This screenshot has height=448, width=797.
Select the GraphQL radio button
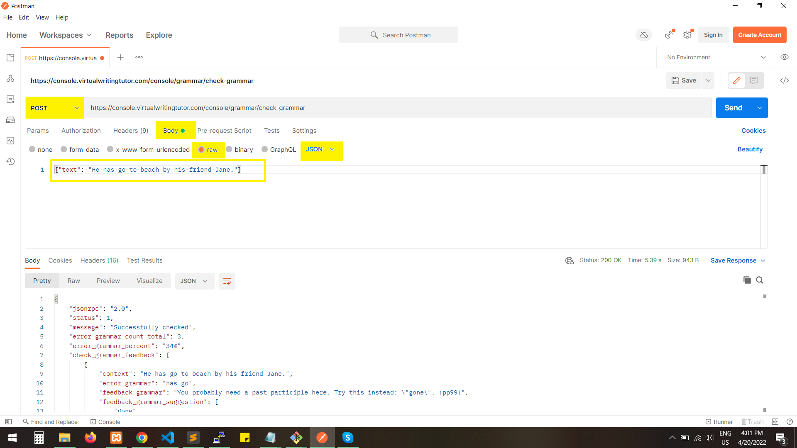[264, 149]
